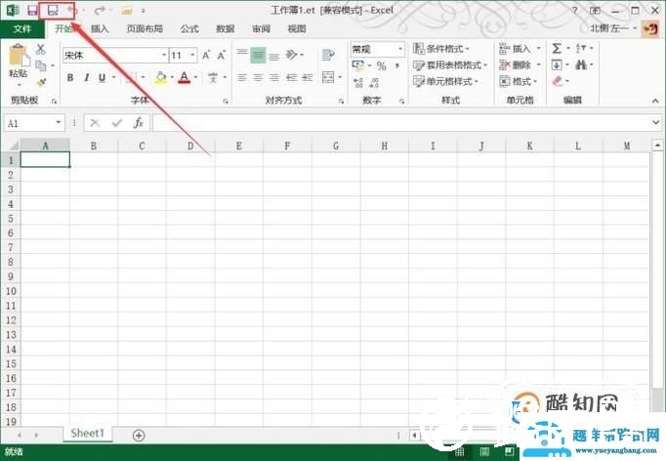Click the formula bar input field
Viewport: 666px width, 461px height.
tap(400, 123)
